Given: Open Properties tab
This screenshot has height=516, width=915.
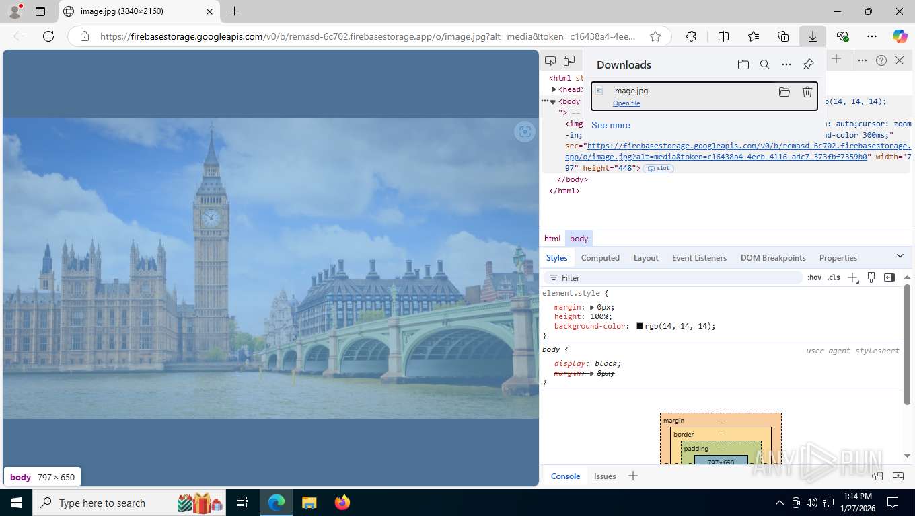Looking at the screenshot, I should point(838,258).
